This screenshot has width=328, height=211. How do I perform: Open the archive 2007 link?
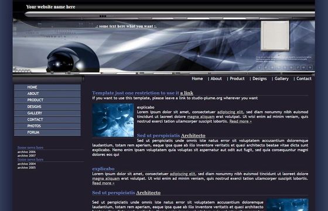[x=26, y=156]
